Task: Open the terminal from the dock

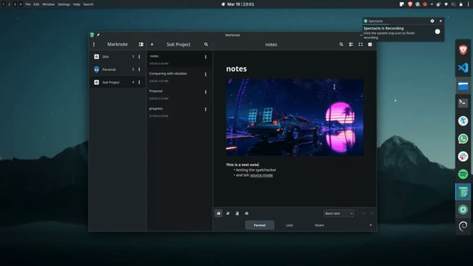Action: tap(463, 103)
